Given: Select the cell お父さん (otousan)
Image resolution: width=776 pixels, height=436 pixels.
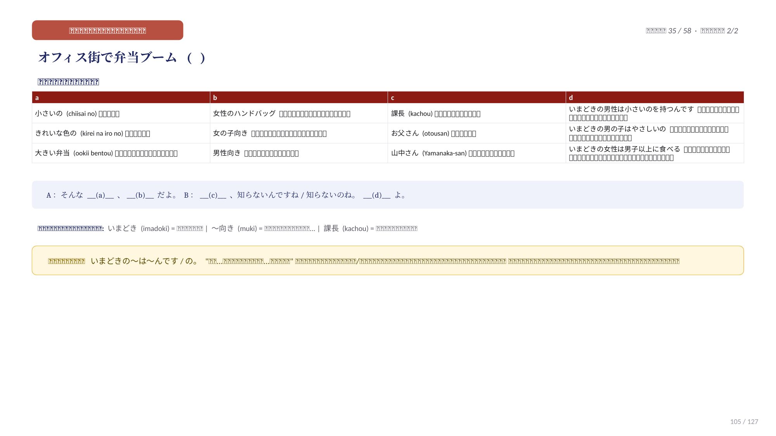Looking at the screenshot, I should (x=477, y=133).
